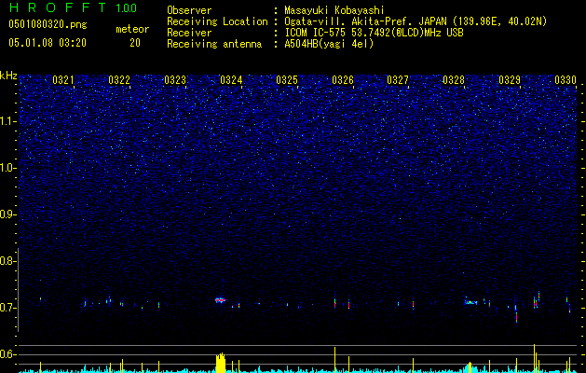Click the 0330 time marker

[x=566, y=80]
